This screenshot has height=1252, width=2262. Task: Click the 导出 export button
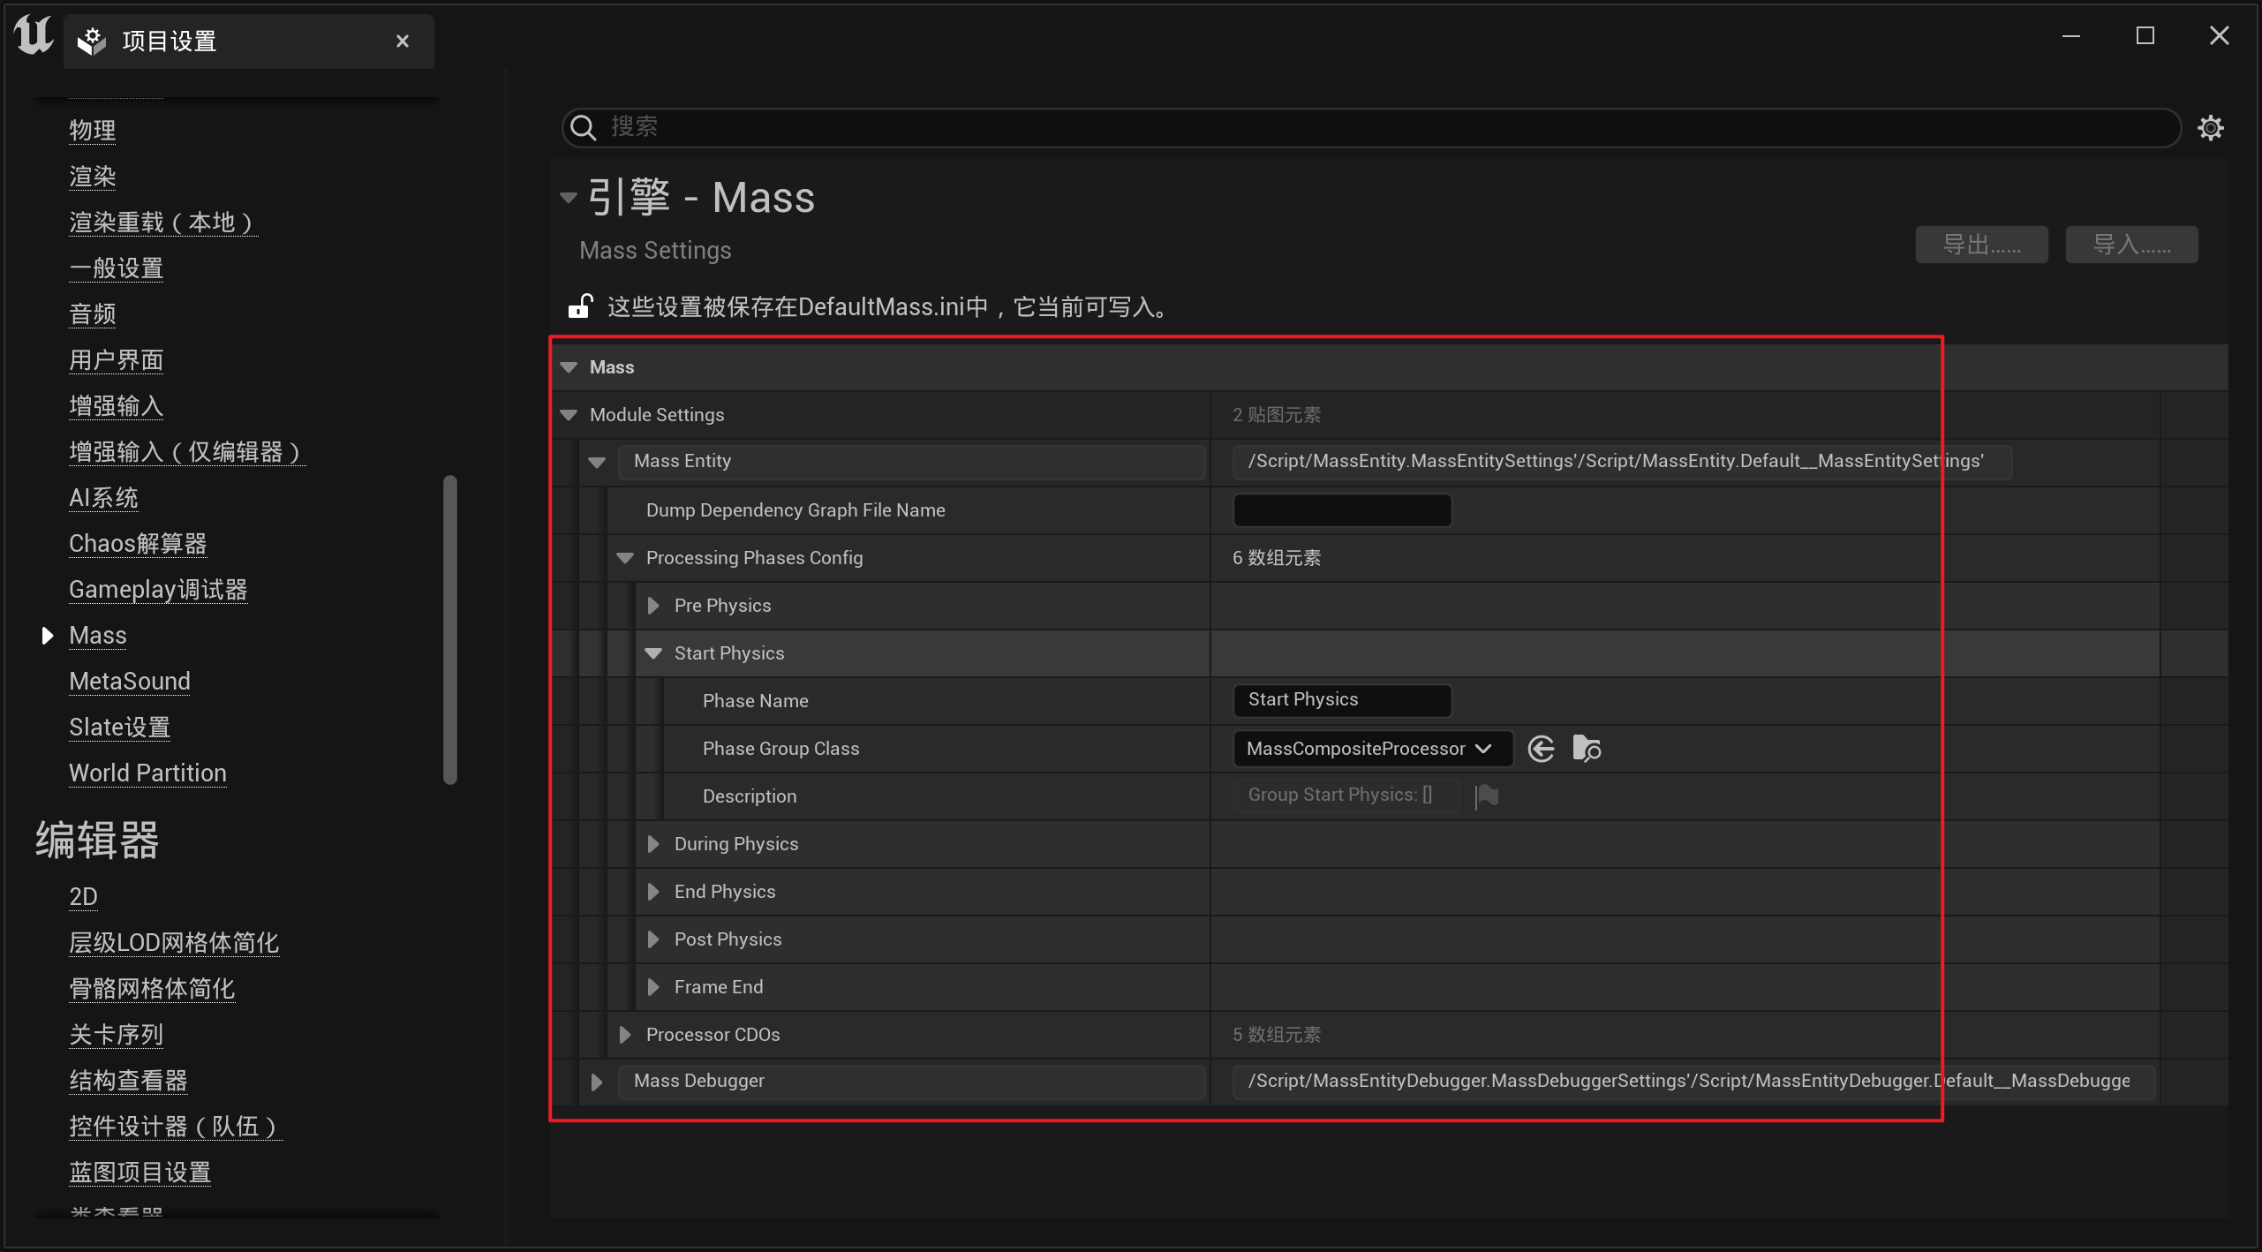tap(1981, 245)
